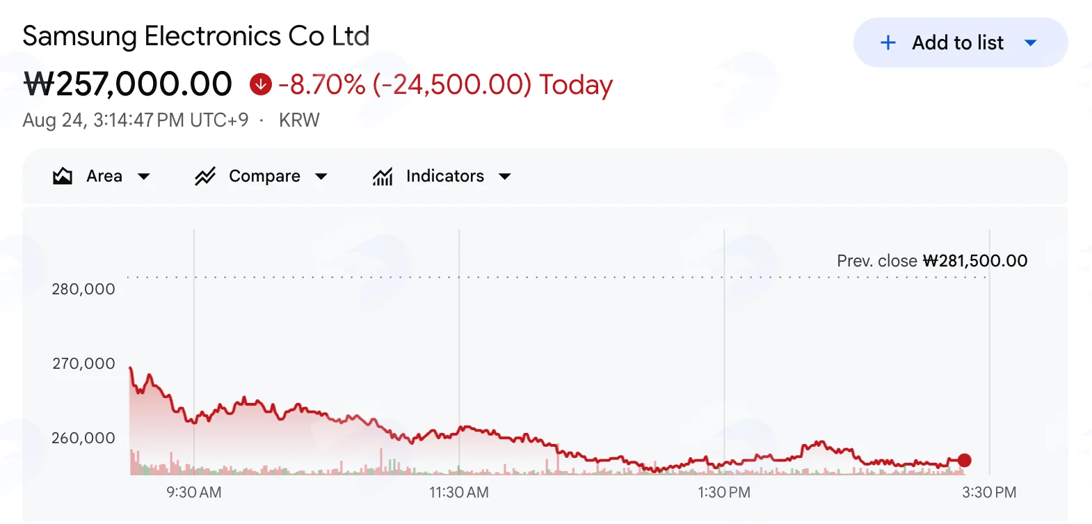
Task: Click the -8.70% Today change text
Action: (x=445, y=85)
